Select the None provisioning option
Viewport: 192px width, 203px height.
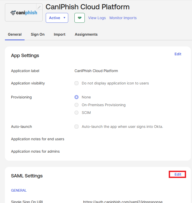coord(76,97)
